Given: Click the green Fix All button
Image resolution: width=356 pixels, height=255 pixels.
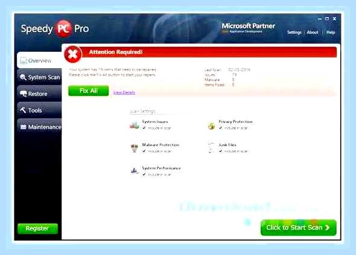Looking at the screenshot, I should tap(88, 91).
